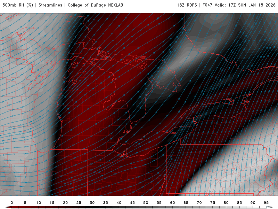Click "College of DuPage NEXLAB" header text
The height and width of the screenshot is (209, 278).
95,5
